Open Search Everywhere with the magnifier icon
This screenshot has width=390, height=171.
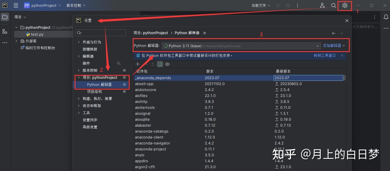(334, 5)
